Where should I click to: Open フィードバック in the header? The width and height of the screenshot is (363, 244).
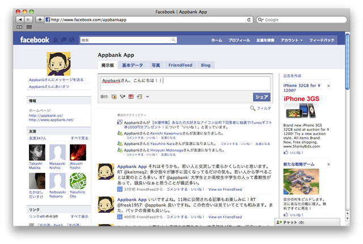(x=322, y=40)
